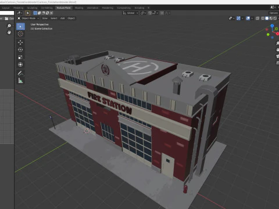The height and width of the screenshot is (209, 279).
Task: Switch to the UV Editing workspace tab
Action: point(46,8)
